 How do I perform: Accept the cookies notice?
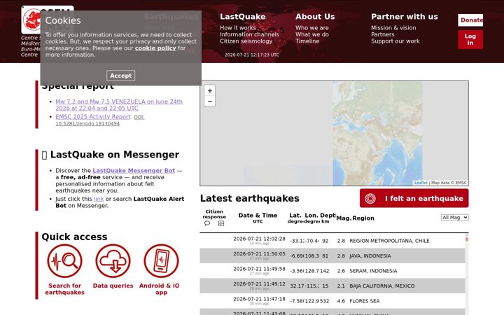[x=120, y=76]
